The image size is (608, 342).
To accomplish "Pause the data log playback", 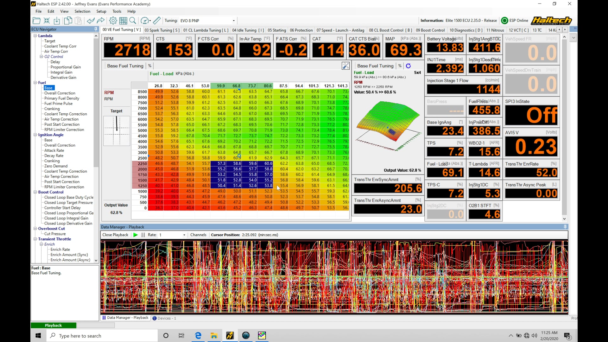I will click(143, 235).
